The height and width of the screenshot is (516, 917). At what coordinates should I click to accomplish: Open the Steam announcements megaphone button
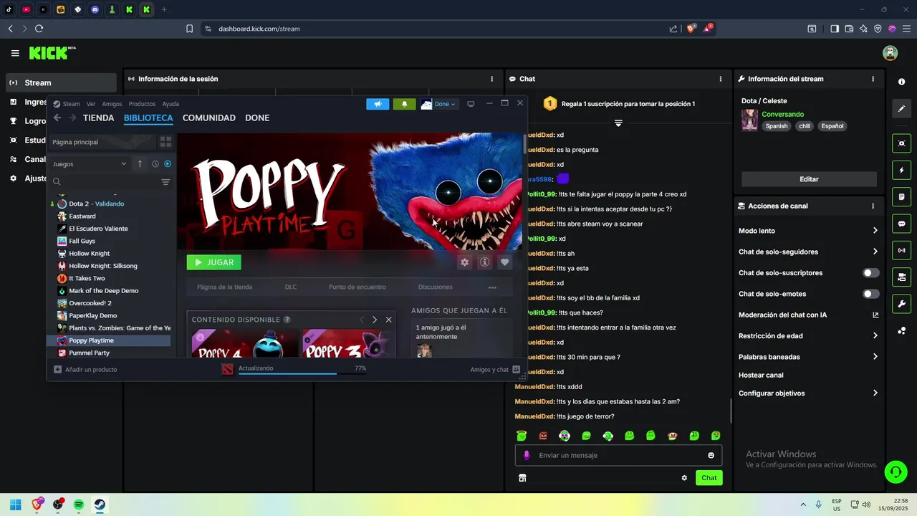[378, 104]
